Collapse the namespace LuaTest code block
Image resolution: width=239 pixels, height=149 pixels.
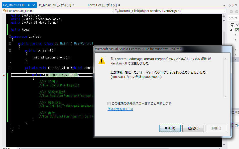click(x=10, y=37)
